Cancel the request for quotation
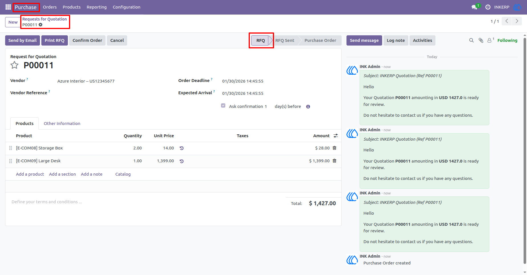Viewport: 527px width, 275px height. (x=117, y=40)
